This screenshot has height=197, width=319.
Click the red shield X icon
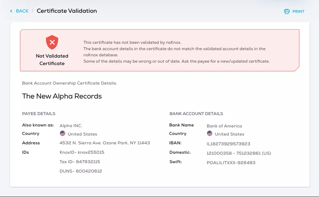tap(52, 42)
